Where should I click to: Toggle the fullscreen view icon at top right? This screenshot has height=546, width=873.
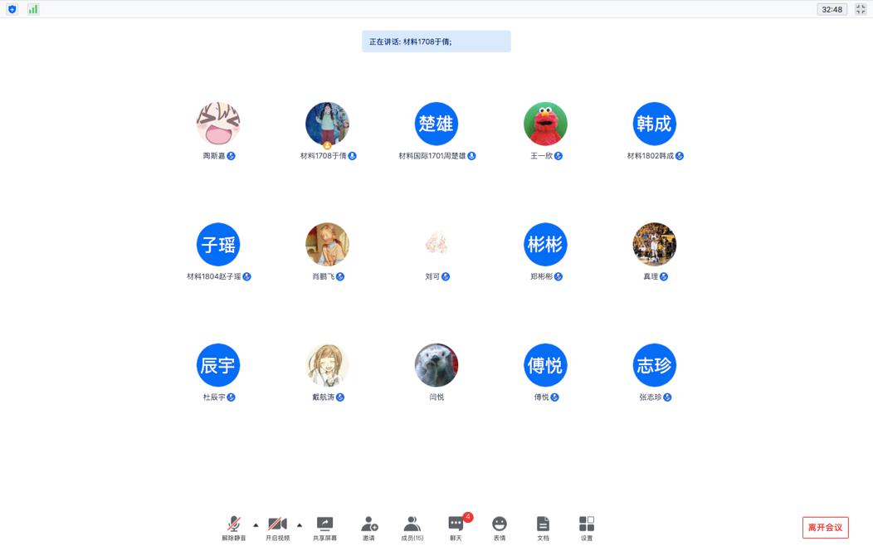tap(861, 9)
